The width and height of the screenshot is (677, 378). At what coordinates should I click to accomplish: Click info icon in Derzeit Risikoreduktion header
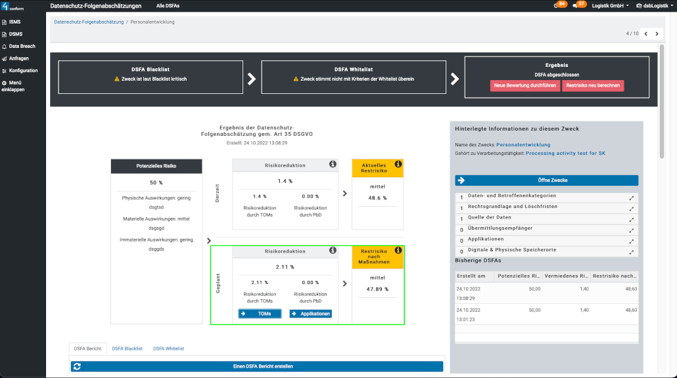point(333,164)
